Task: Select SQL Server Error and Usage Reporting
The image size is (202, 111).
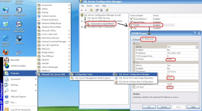Action: tap(136, 78)
